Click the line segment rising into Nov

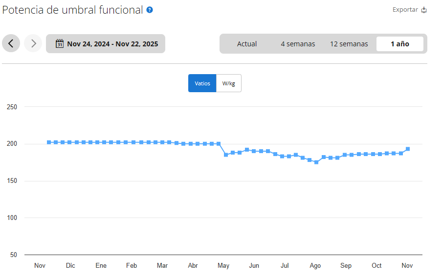404,151
